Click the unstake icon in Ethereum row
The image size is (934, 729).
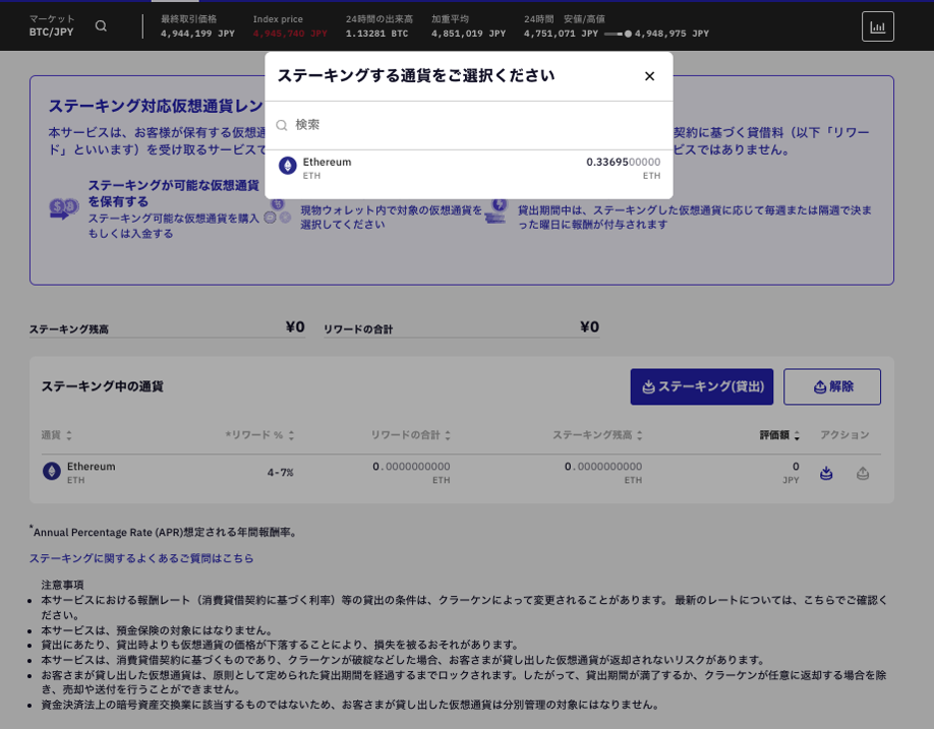click(863, 473)
